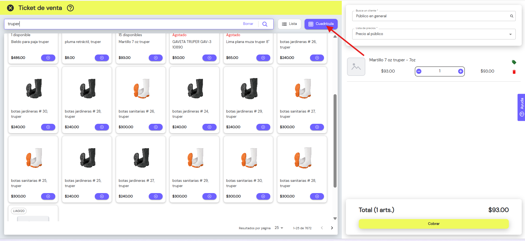
Task: Open botas jardineras # 24 product image
Action: click(x=195, y=88)
